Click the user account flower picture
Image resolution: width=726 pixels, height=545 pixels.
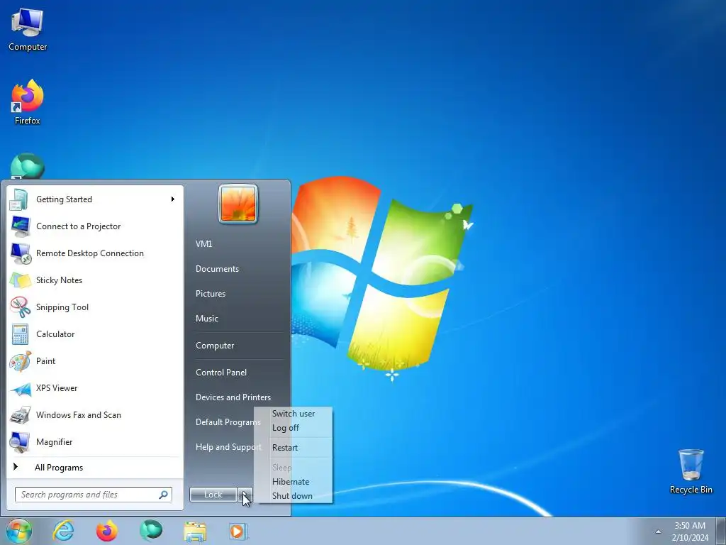(x=238, y=204)
